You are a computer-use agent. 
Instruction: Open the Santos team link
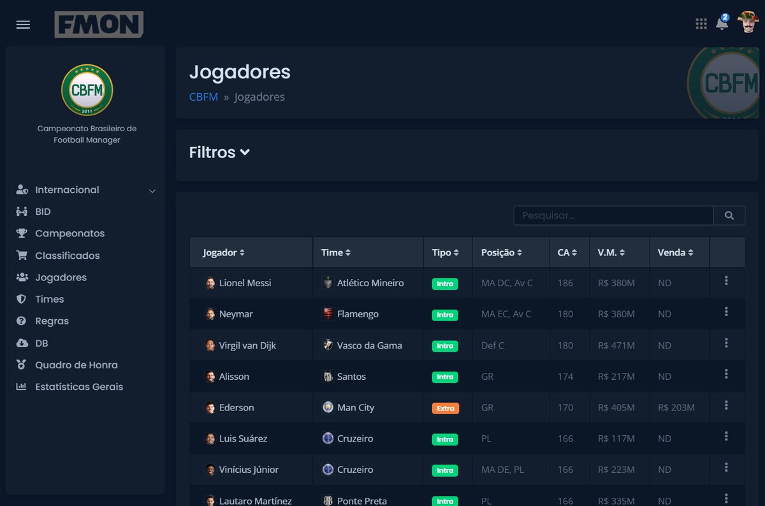coord(351,377)
